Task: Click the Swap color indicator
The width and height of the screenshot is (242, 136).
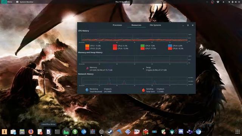Action: tap(143, 69)
